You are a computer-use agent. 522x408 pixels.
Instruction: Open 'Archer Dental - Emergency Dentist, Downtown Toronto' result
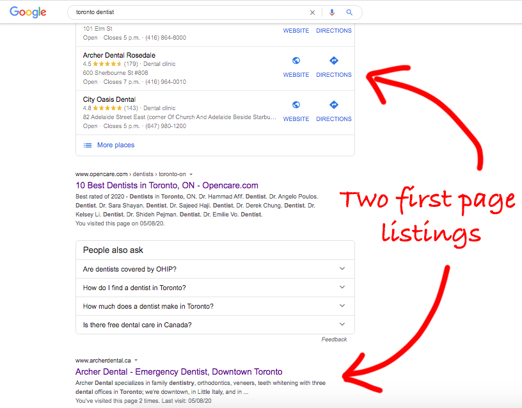pos(178,371)
